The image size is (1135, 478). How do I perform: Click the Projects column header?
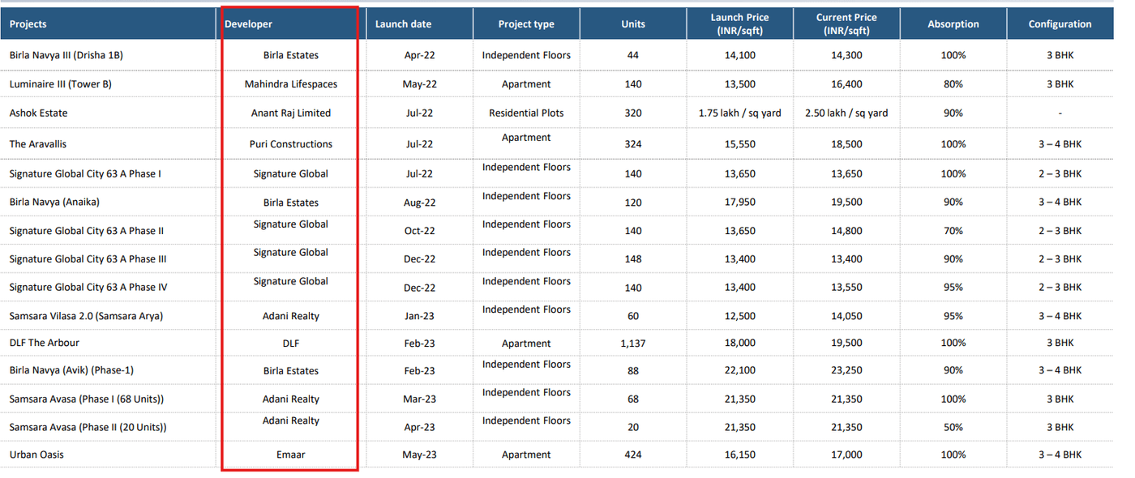tap(28, 24)
